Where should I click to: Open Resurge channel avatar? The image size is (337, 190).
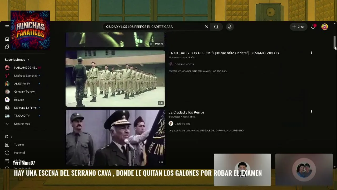7,100
